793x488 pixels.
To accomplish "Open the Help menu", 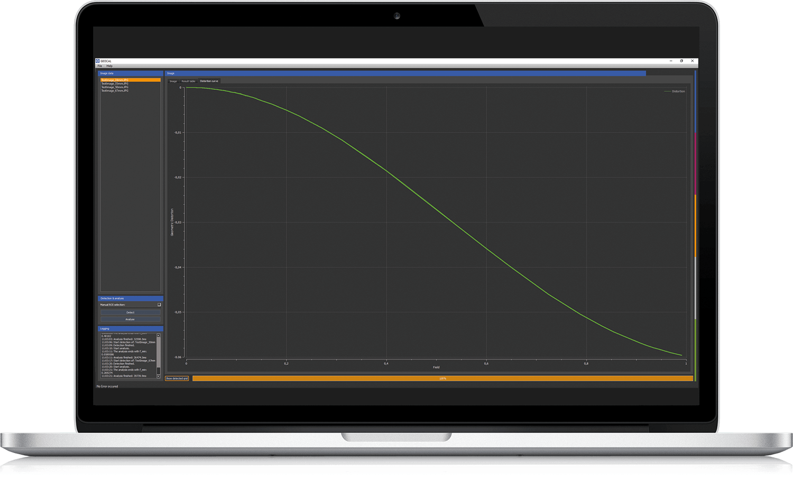I will point(109,66).
